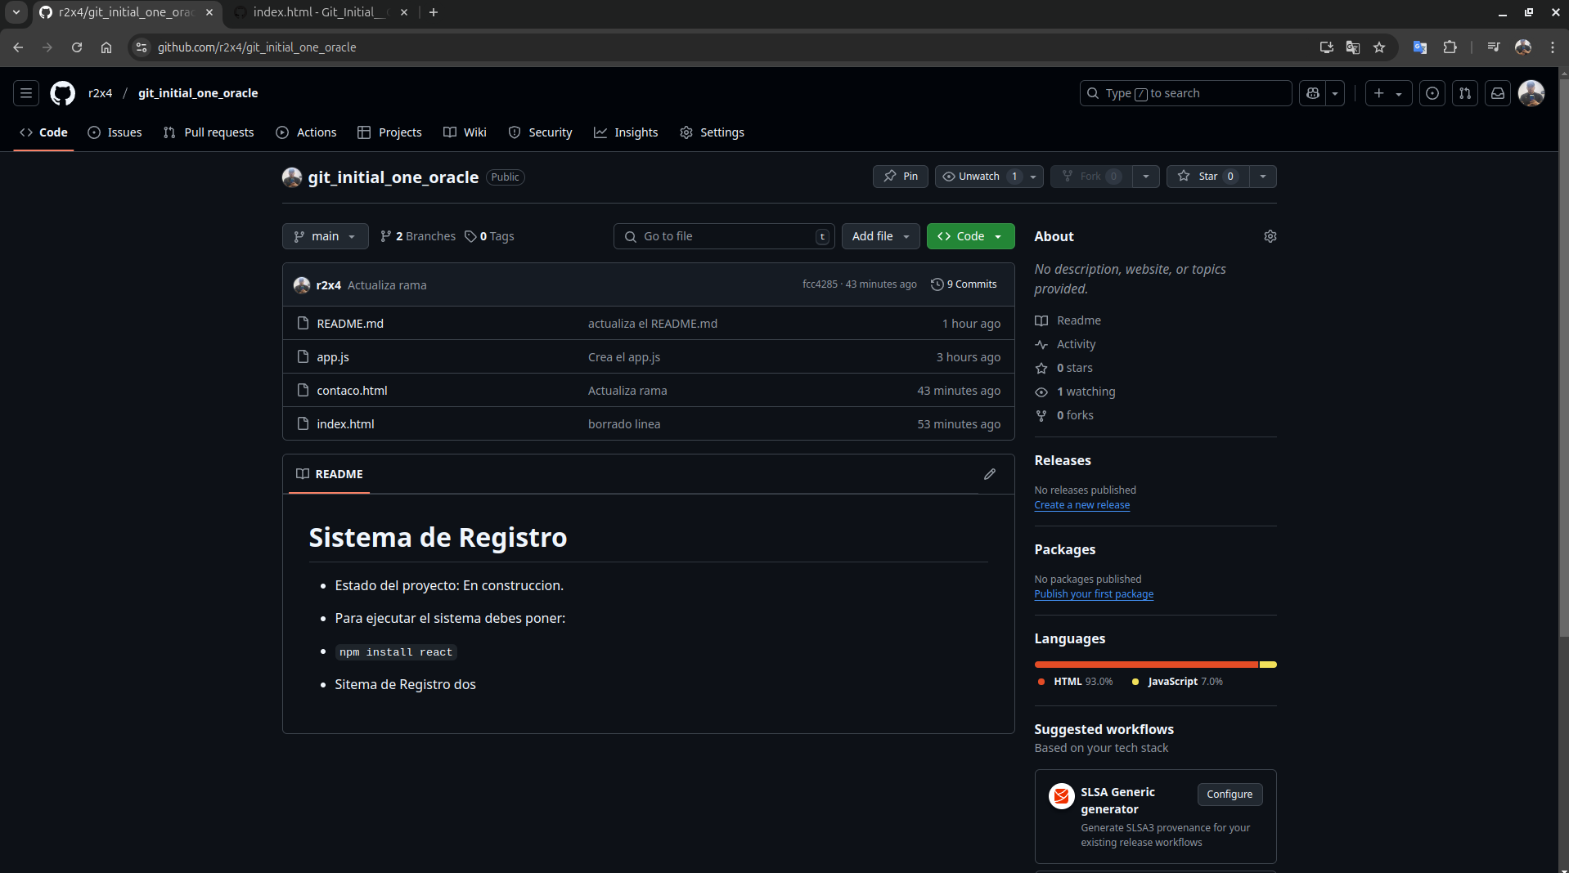Screen dimensions: 1569x873
Task: Click Create a new release link
Action: click(x=1081, y=505)
